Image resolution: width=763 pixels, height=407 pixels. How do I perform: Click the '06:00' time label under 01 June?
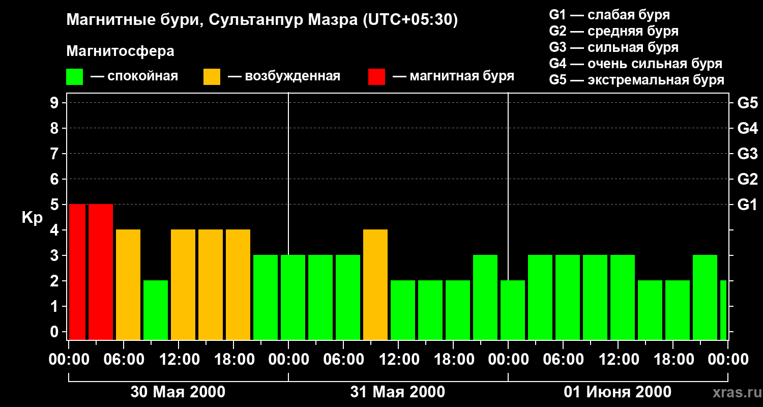click(563, 359)
